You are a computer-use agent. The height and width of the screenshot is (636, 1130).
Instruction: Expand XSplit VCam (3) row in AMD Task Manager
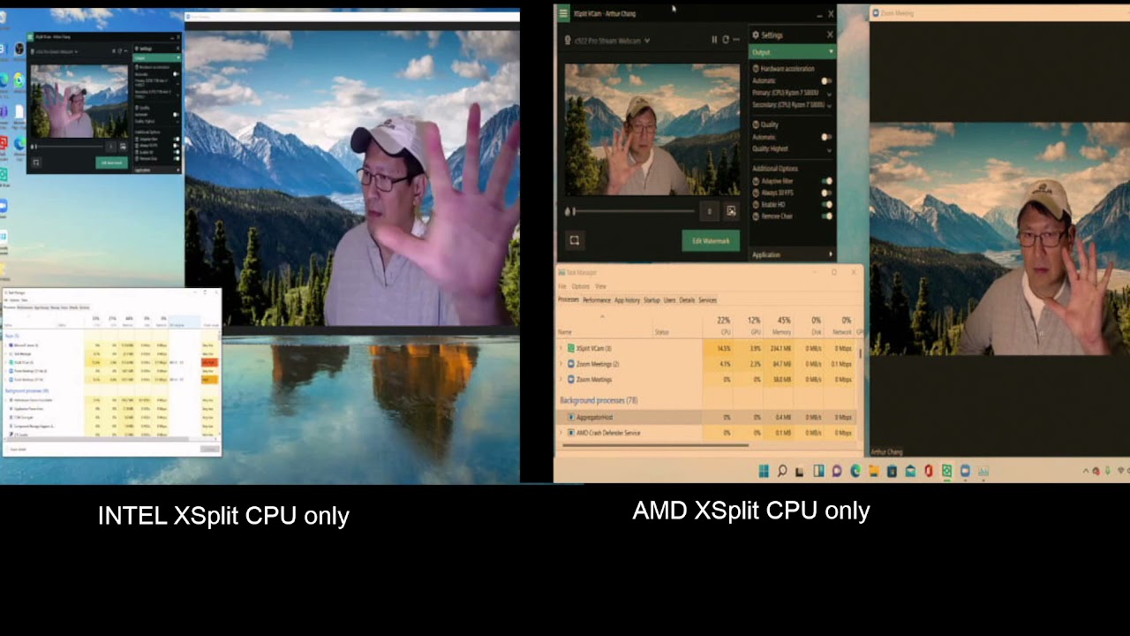pos(561,348)
